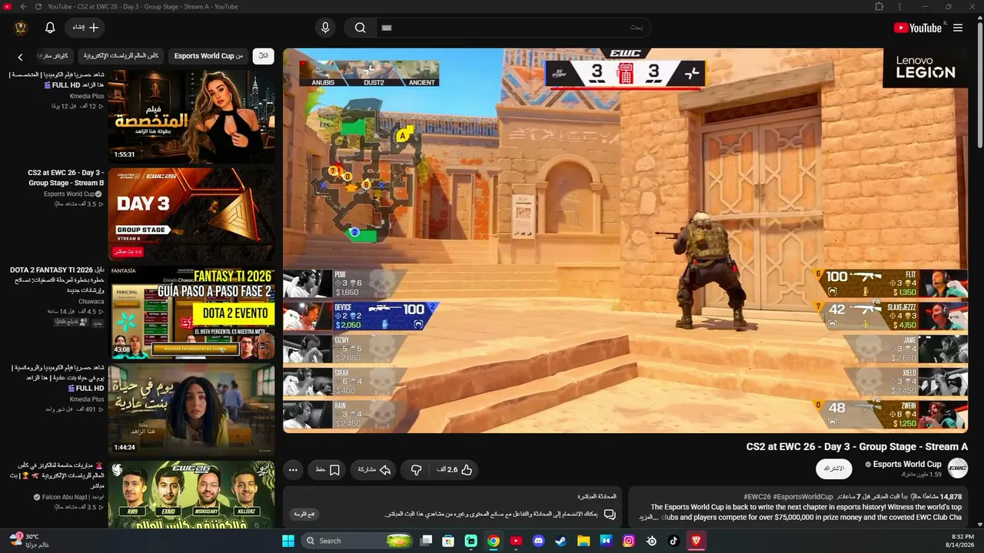Screen dimensions: 984x553
Task: Open the weather widget showing 30°C
Action: 30,541
